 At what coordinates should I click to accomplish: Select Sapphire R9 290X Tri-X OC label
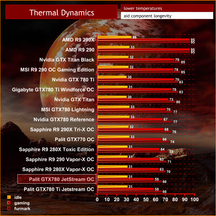(62, 130)
